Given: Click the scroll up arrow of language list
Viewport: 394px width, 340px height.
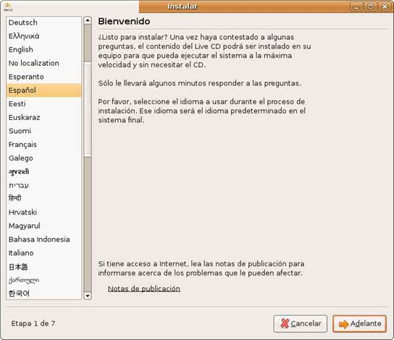Looking at the screenshot, I should tap(88, 20).
